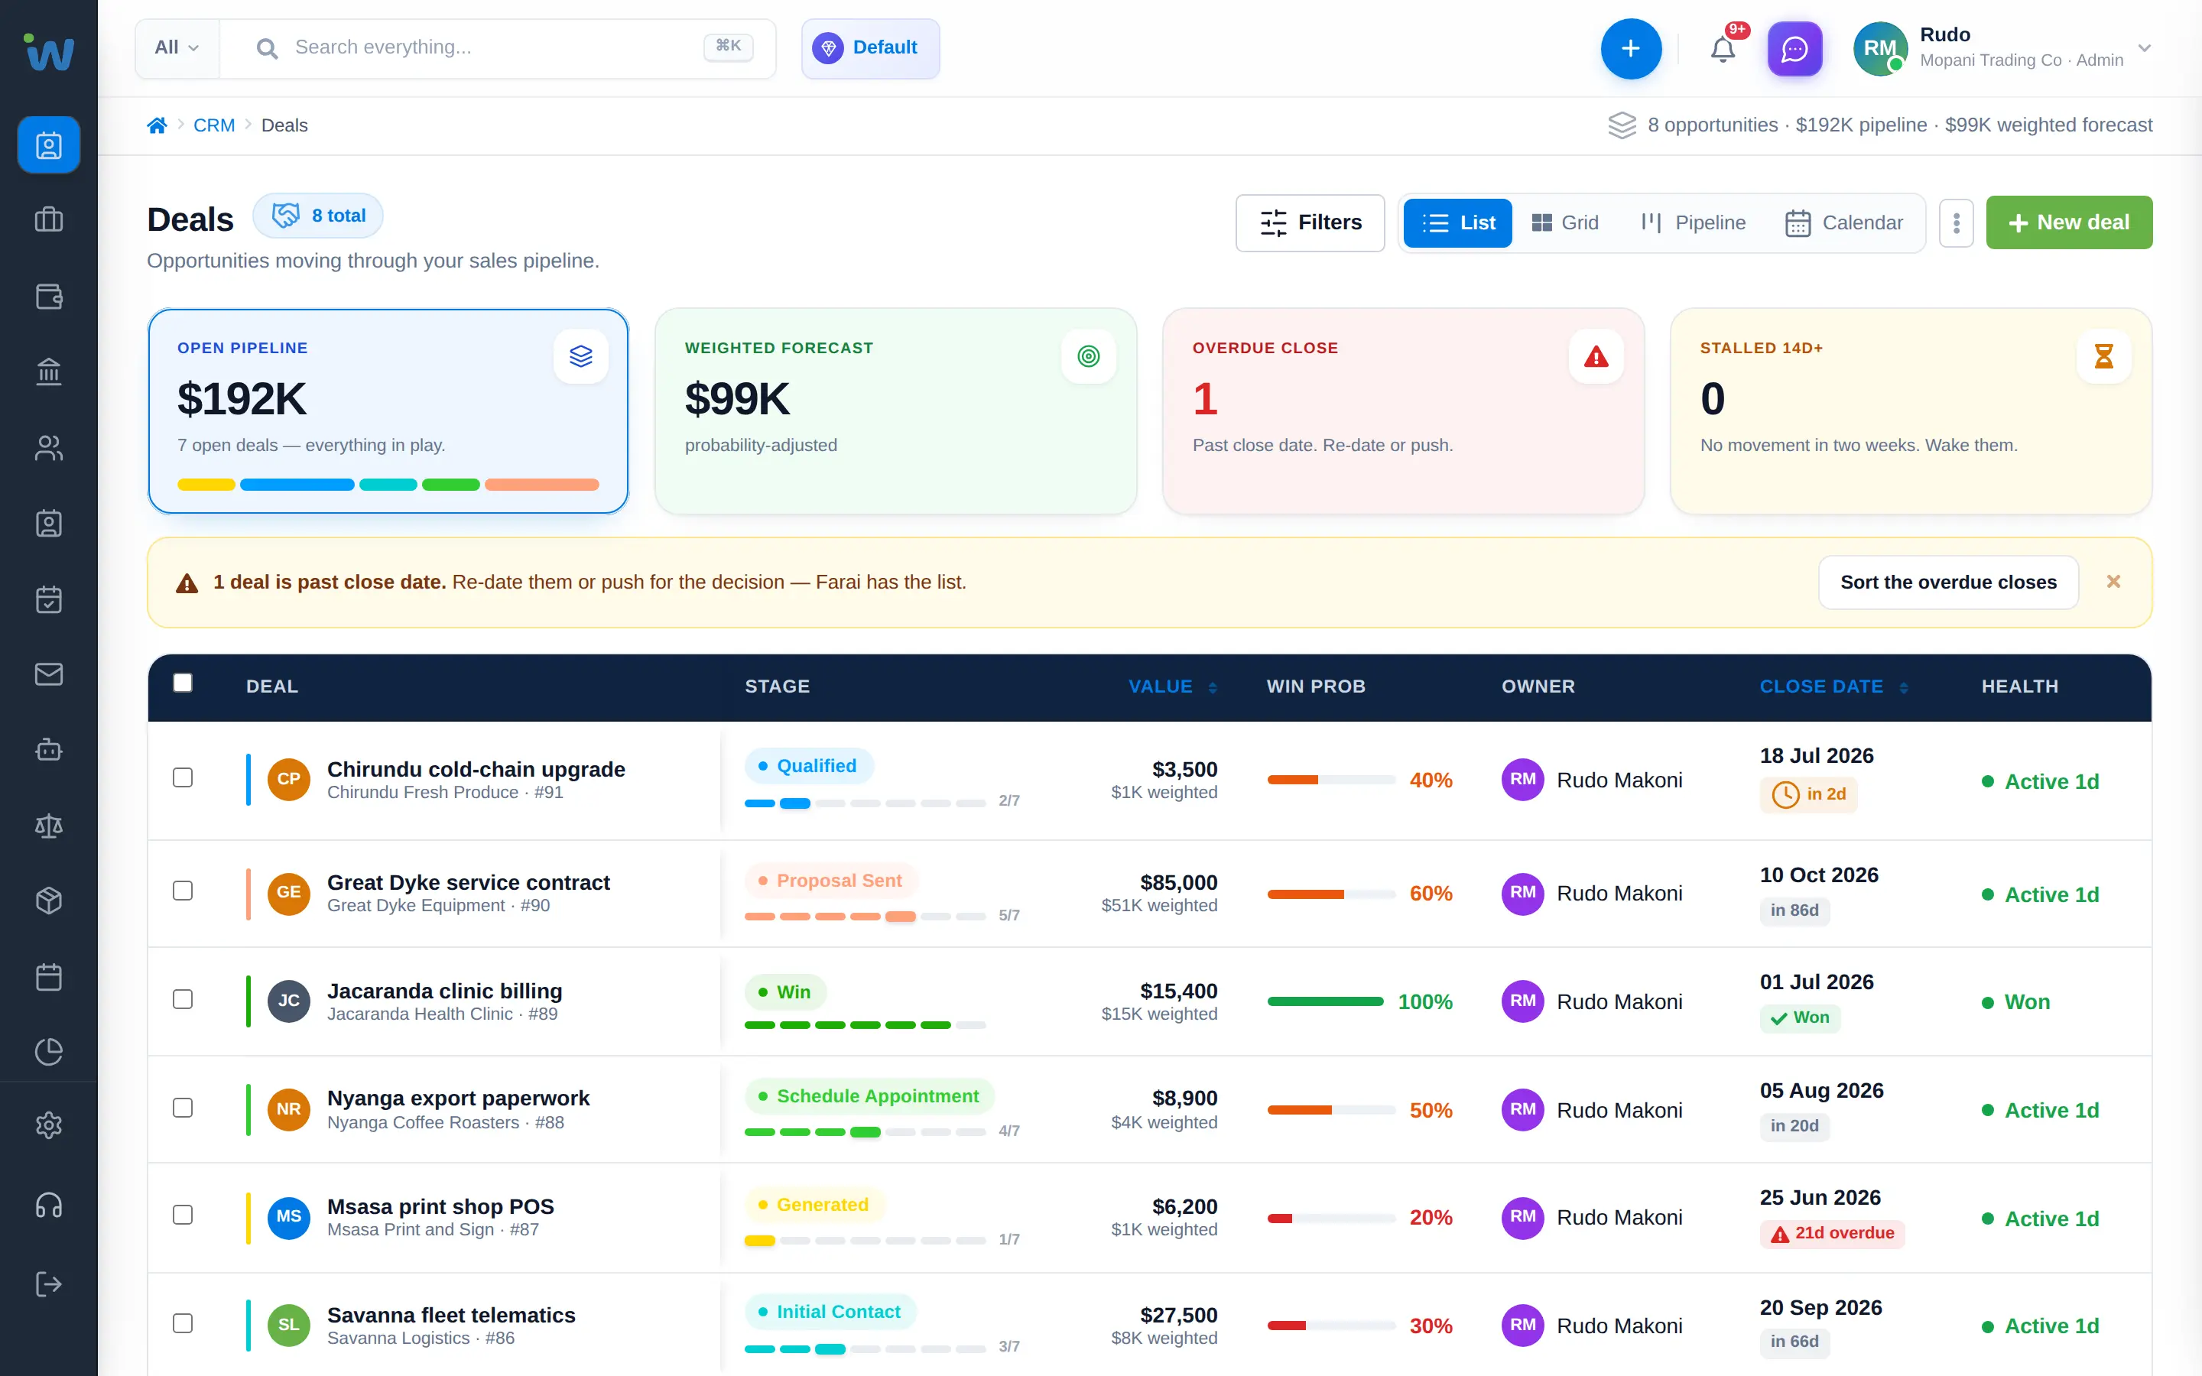Screen dimensions: 2202x1376
Task: Open the calendar-check sidebar icon
Action: 48,599
